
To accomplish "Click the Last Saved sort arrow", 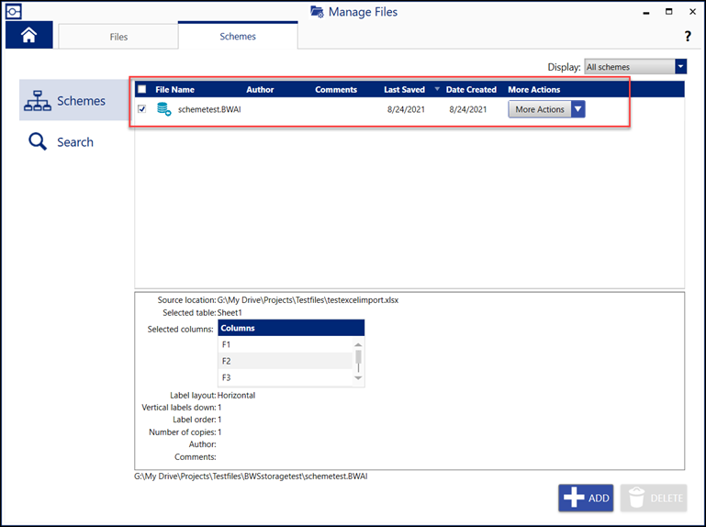I will tap(437, 89).
